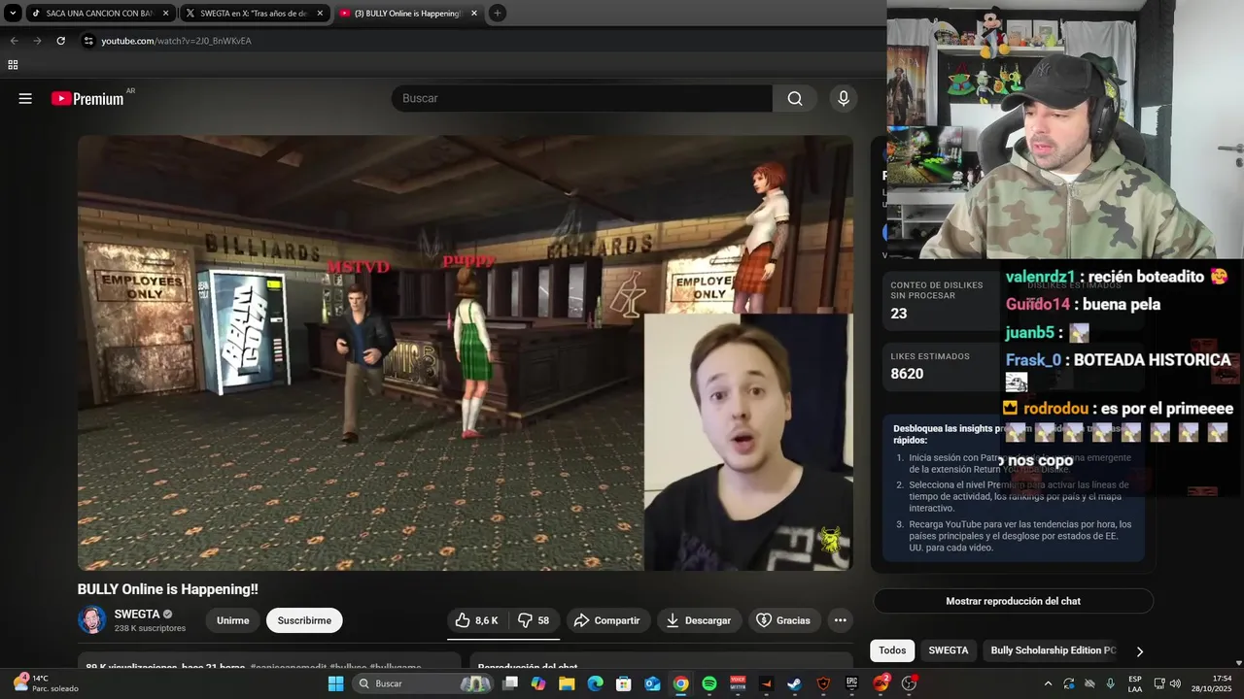1244x699 pixels.
Task: Open the apps grid in bookmarks bar
Action: [x=13, y=65]
